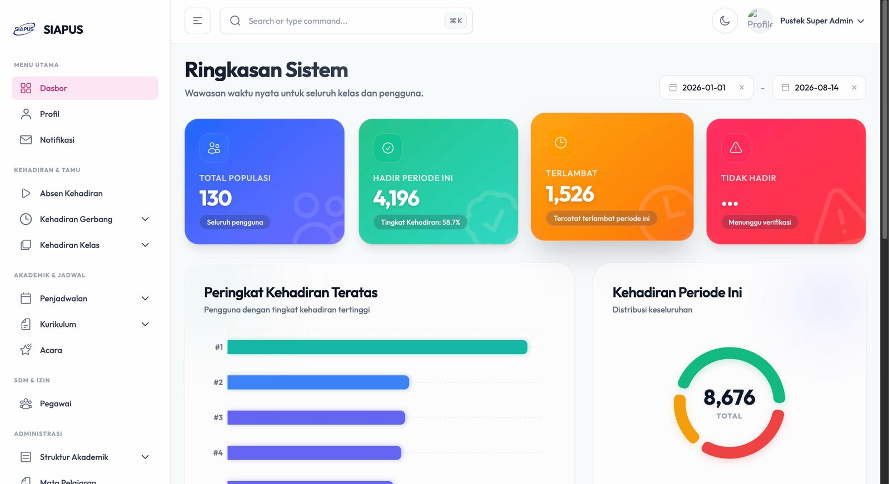889x484 pixels.
Task: Click the Kehadiran Kelas icon
Action: tap(26, 245)
